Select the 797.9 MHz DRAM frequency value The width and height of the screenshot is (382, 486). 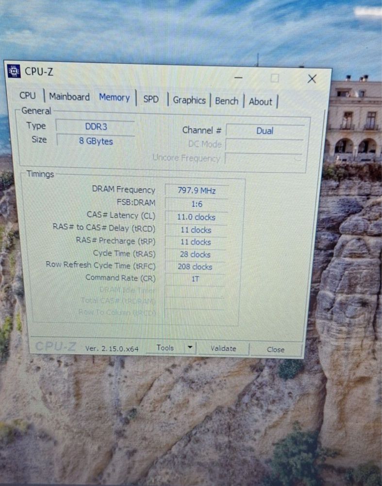point(197,190)
